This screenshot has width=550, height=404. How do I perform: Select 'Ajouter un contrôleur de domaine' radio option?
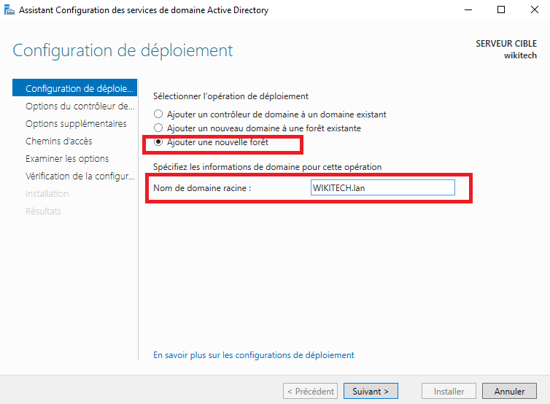click(158, 114)
